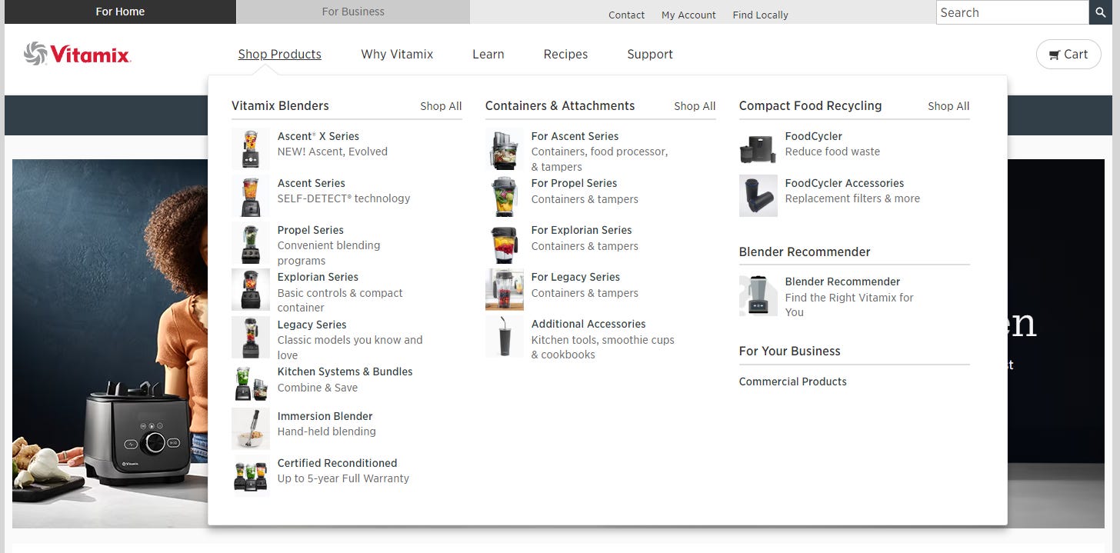Click the Find Locally link
The image size is (1120, 553).
(x=760, y=15)
